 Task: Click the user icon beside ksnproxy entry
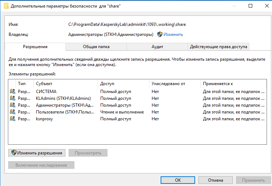pos(13,119)
